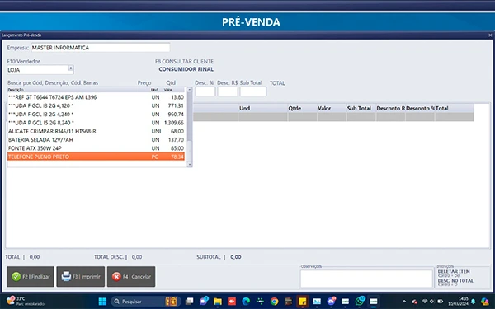The width and height of the screenshot is (495, 309).
Task: Launch Microsoft Edge from the taskbar
Action: [x=246, y=302]
